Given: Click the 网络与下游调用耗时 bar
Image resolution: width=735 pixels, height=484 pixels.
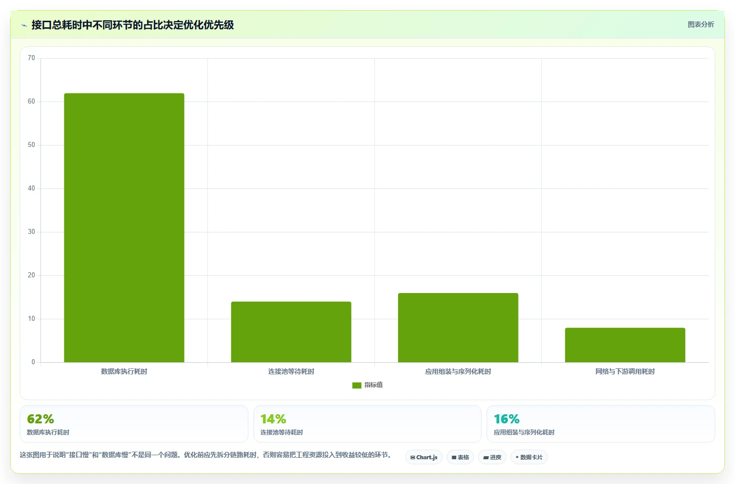Looking at the screenshot, I should [625, 345].
